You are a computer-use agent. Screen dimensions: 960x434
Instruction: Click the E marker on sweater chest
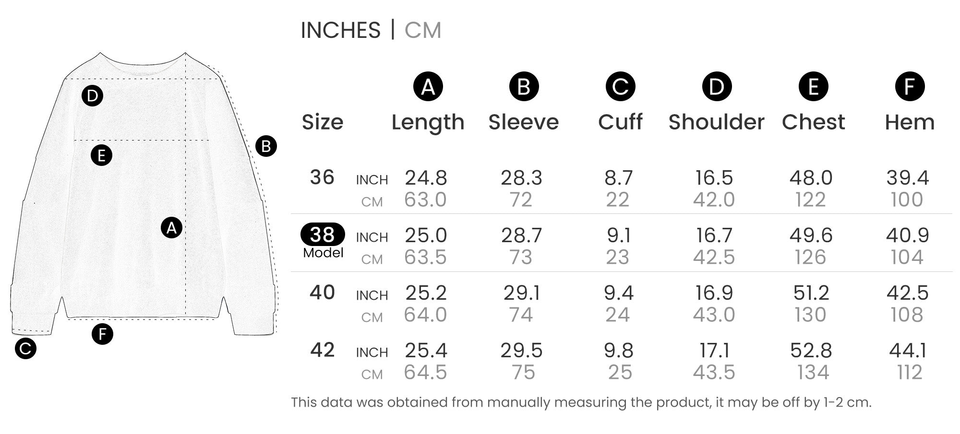[101, 155]
